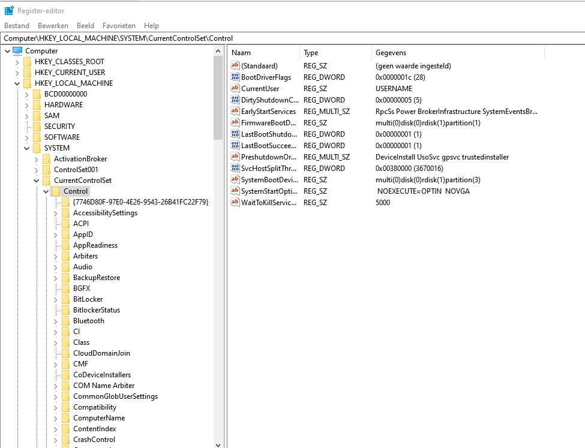Collapse the HKEY_LOCAL_MACHINE branch
Viewport: 585px width, 448px height.
point(16,83)
